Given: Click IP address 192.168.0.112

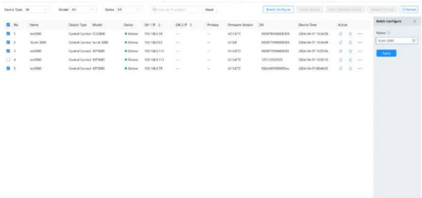Looking at the screenshot, I should 154,51.
